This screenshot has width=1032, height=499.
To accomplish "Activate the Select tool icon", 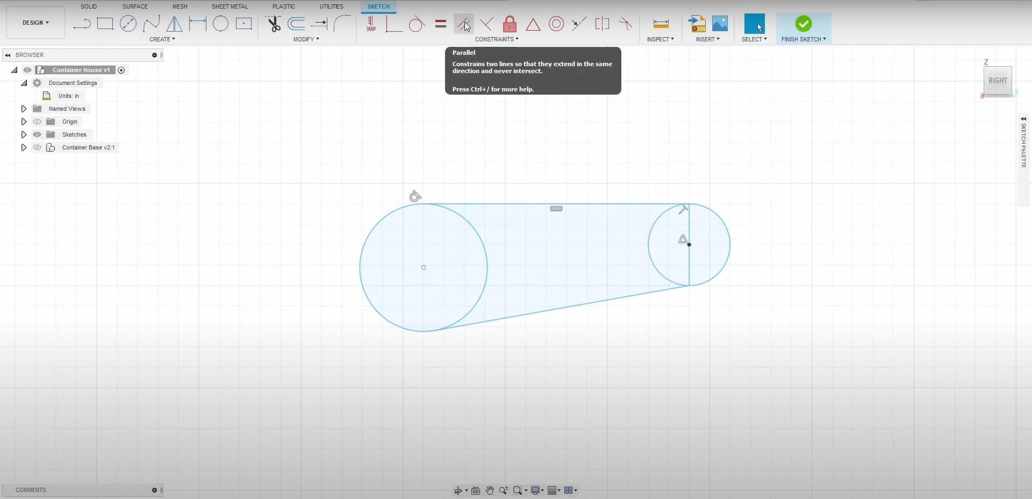I will click(754, 24).
